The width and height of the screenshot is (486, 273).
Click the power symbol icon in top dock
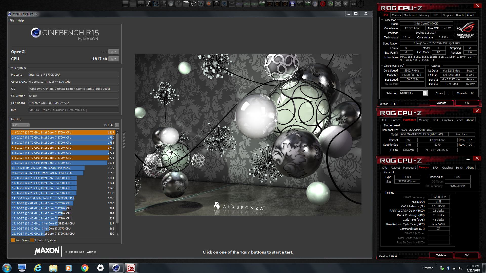361,4
